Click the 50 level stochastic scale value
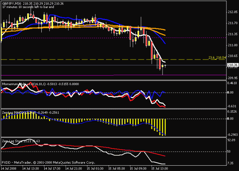Image resolution: width=239 pixels, height=171 pixels. pos(229,152)
